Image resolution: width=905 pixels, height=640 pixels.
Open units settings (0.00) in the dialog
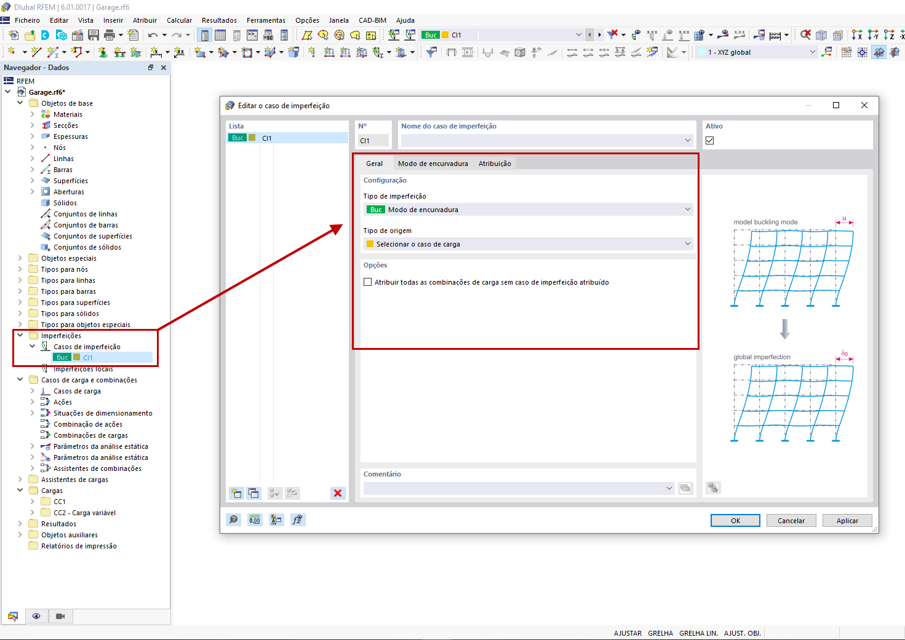254,520
